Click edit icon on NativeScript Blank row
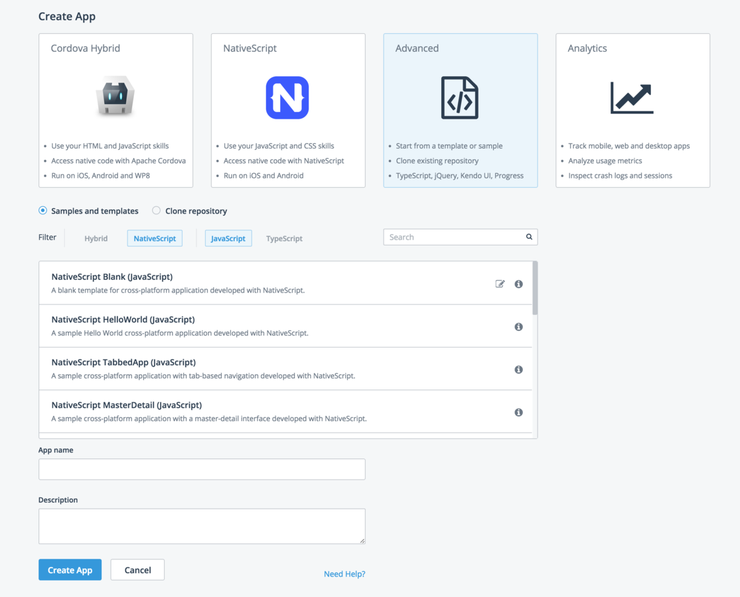Screen dimensions: 740x597 500,284
